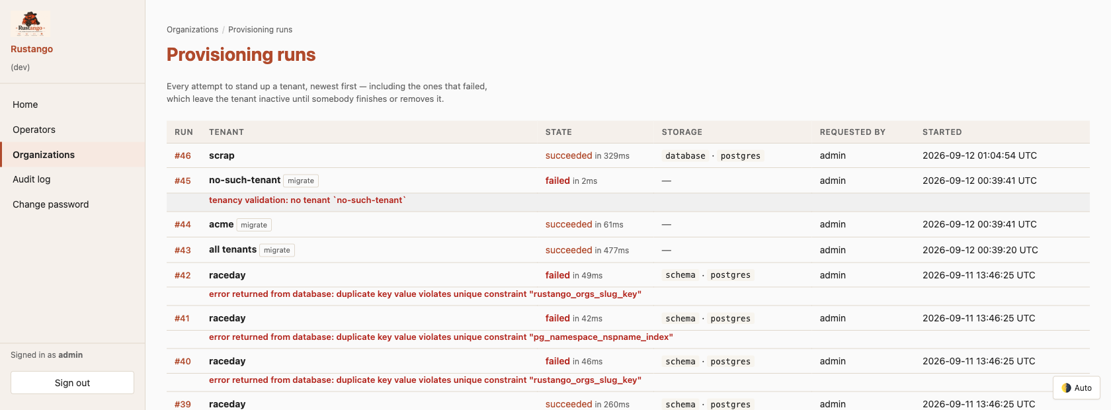Open the Rustango brand link
Screen dimensions: 1111x410
[x=32, y=49]
